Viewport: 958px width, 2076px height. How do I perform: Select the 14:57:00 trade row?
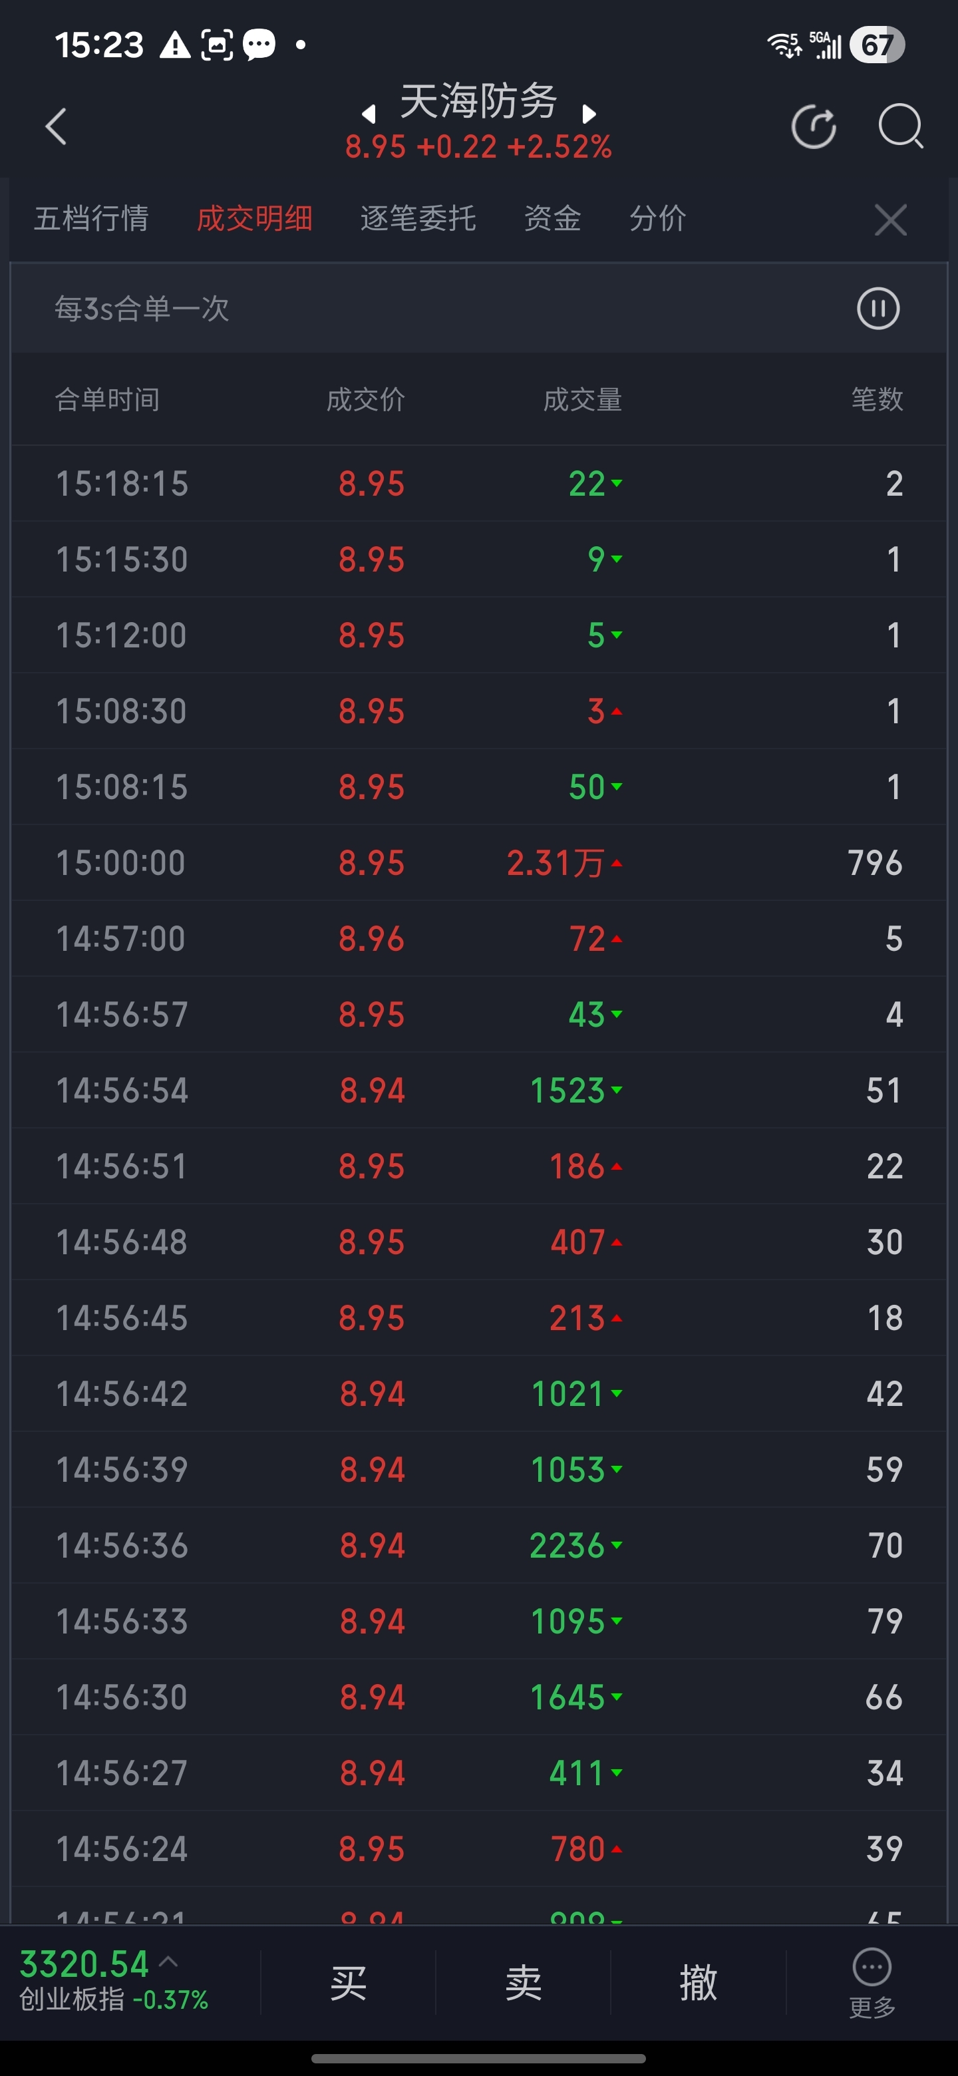[x=478, y=938]
